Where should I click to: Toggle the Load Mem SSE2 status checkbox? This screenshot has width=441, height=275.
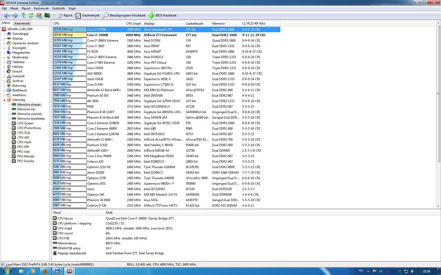(3, 265)
